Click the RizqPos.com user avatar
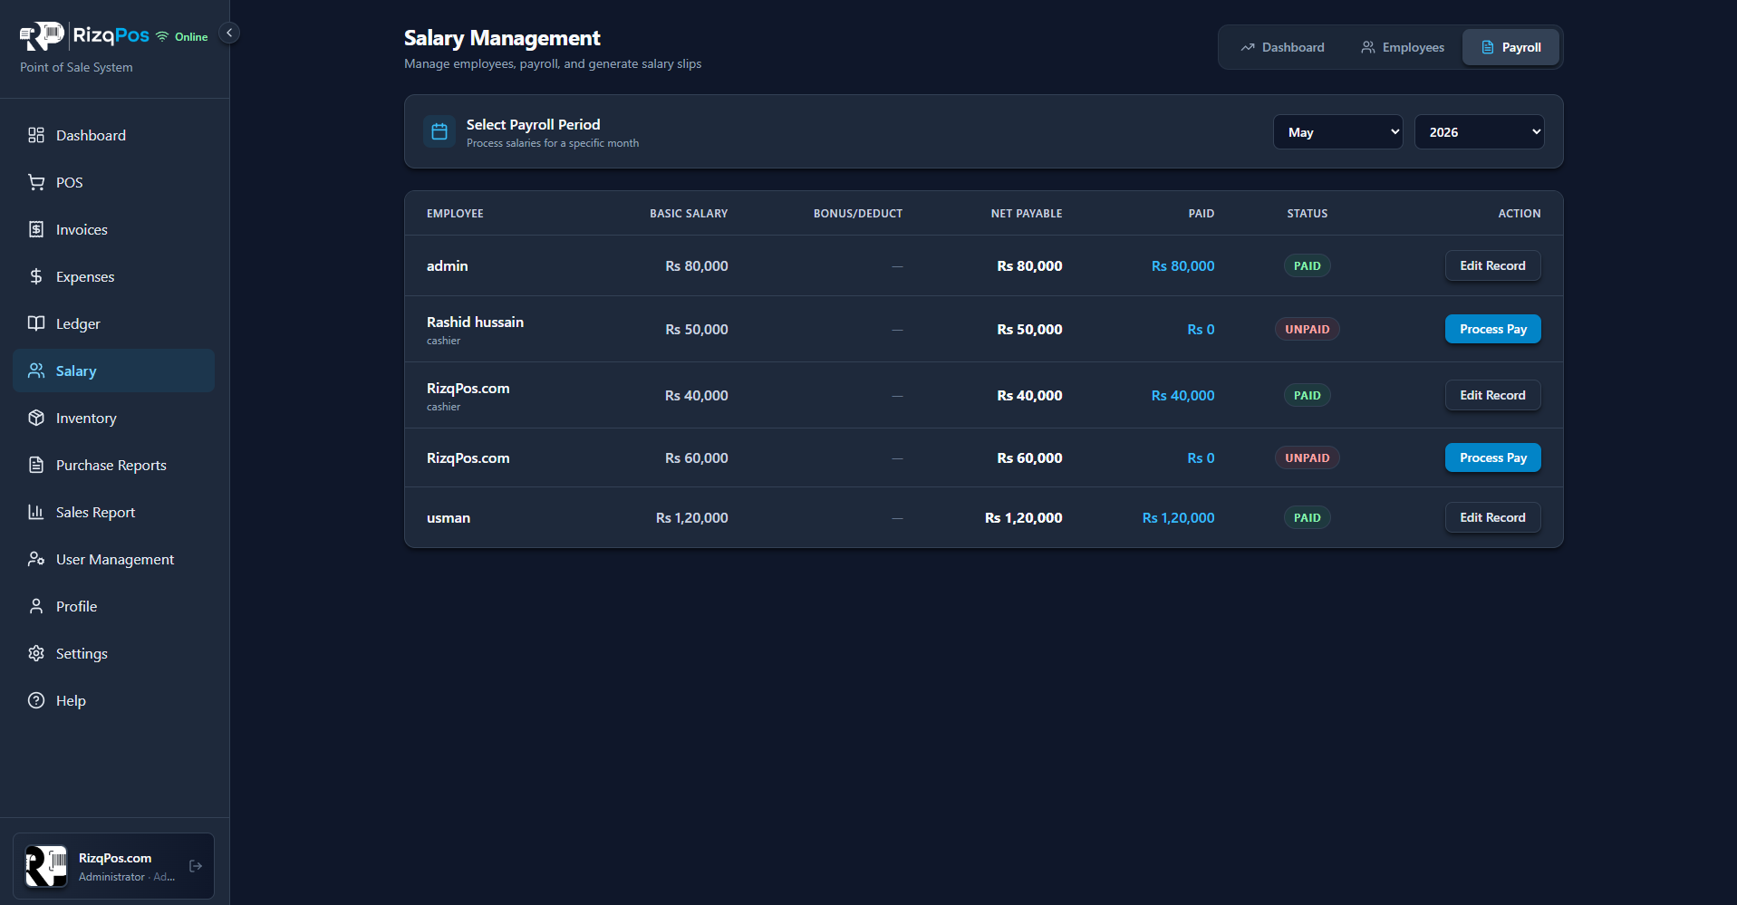The width and height of the screenshot is (1737, 905). point(46,866)
